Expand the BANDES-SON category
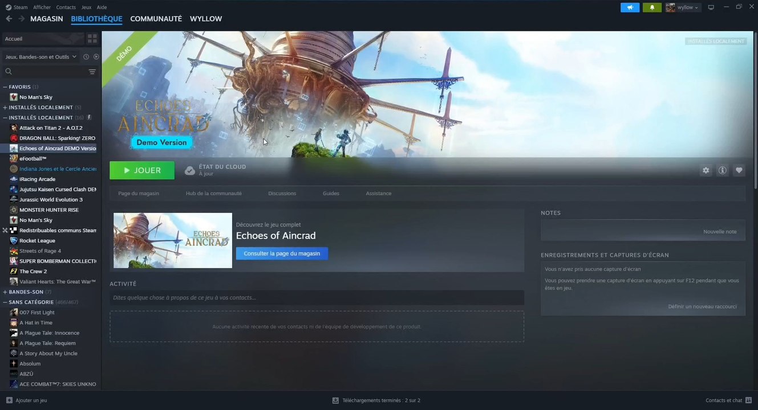The image size is (758, 410). [5, 292]
